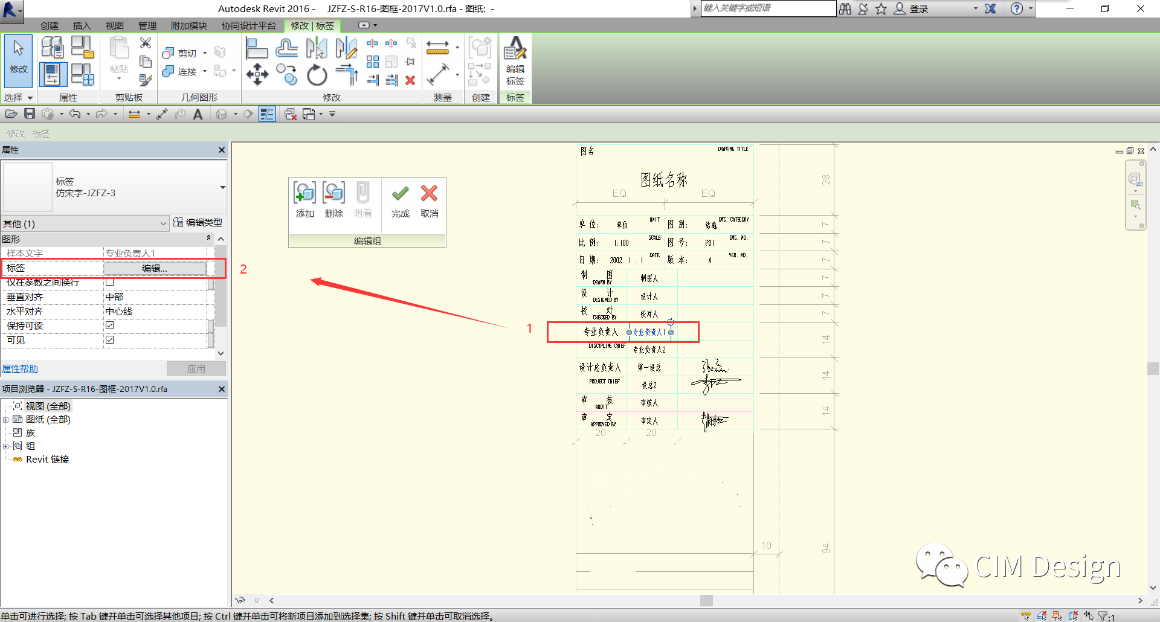Click the Edit Label ribbon button
This screenshot has width=1160, height=622.
[515, 61]
